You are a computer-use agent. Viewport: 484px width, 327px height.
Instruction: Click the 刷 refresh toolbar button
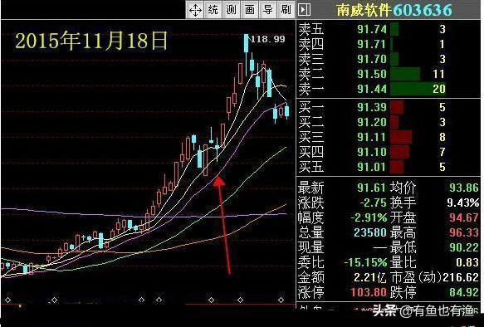[286, 10]
